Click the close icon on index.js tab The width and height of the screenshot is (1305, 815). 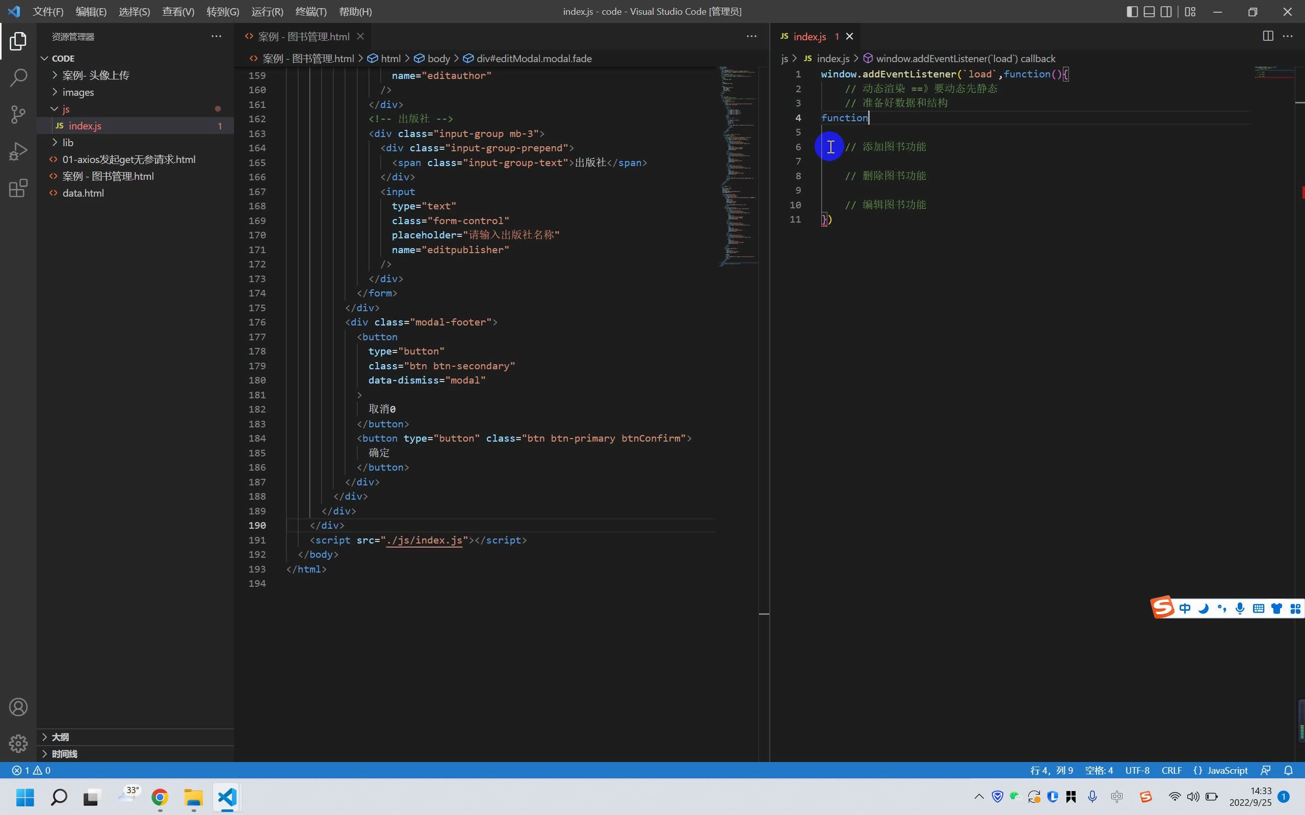[x=848, y=37]
